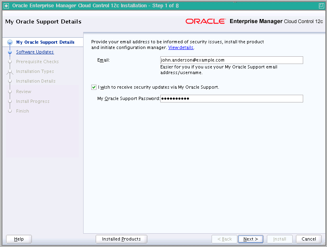Open the Help button

(19, 239)
